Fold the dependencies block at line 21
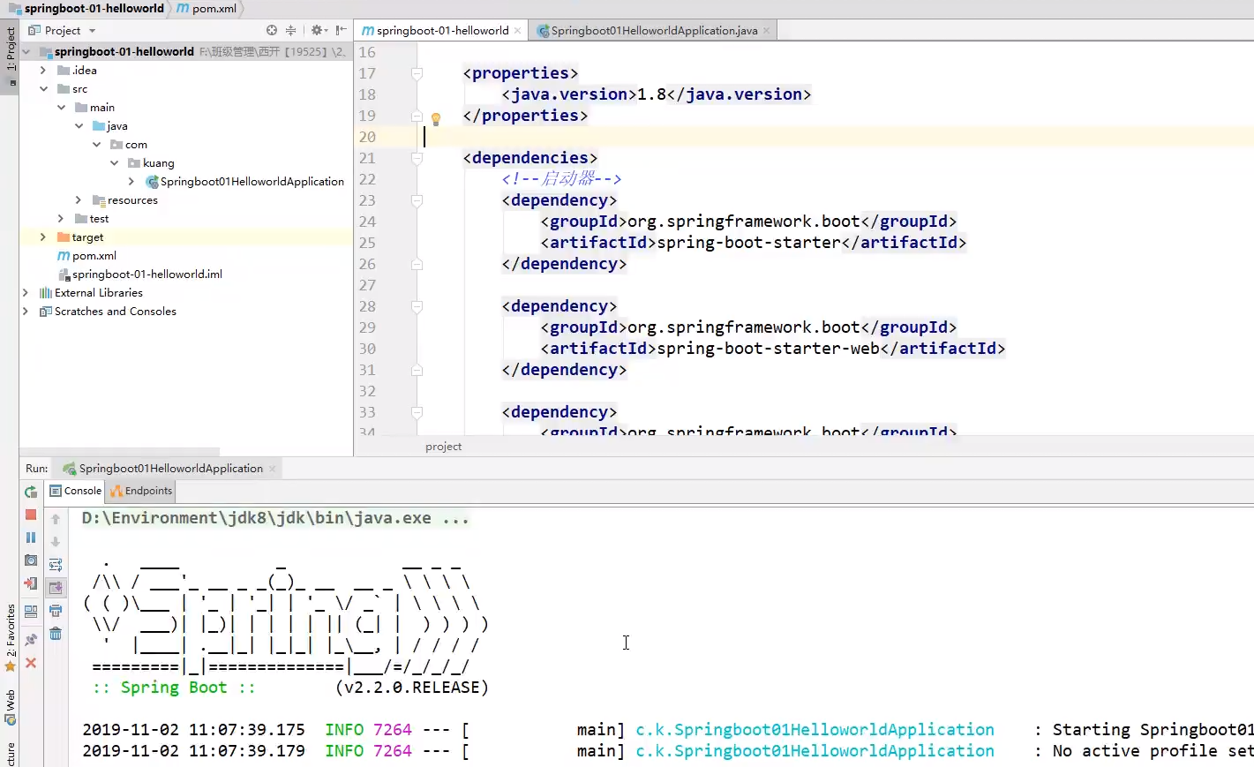The image size is (1254, 767). tap(417, 159)
